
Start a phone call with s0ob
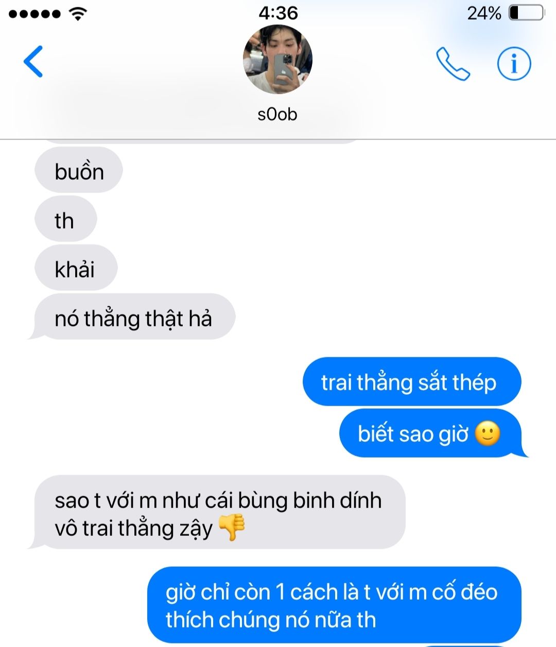(x=453, y=64)
